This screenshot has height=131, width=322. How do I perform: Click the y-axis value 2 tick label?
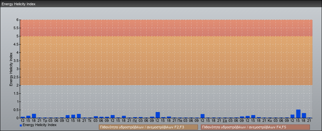18,85
